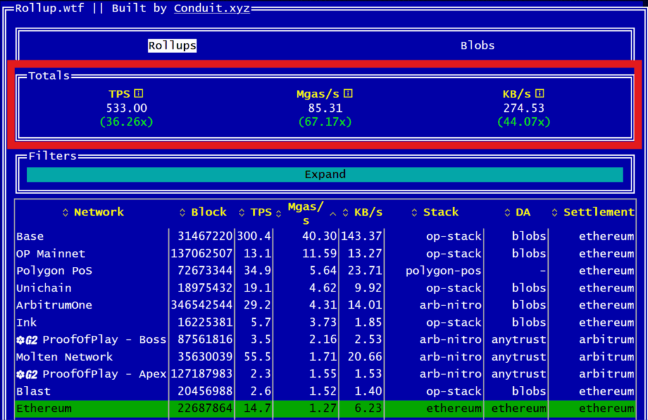Click the sort icon left of Mgas/s header
Screen dimensions: 648x420
pyautogui.click(x=278, y=214)
